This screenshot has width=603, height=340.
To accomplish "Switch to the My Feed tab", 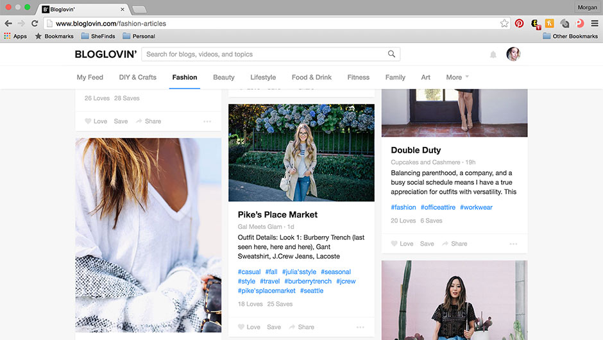I will (90, 78).
